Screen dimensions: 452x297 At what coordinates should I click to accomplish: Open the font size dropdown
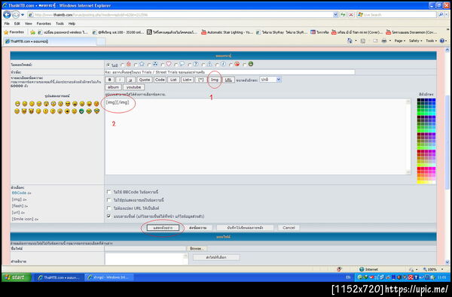pyautogui.click(x=270, y=80)
